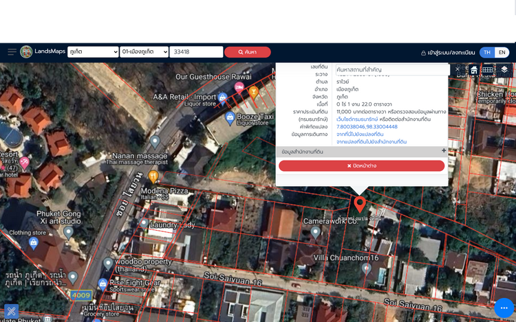
Task: Open the coordinates link 7.80038046,98.33004448
Action: 367,126
